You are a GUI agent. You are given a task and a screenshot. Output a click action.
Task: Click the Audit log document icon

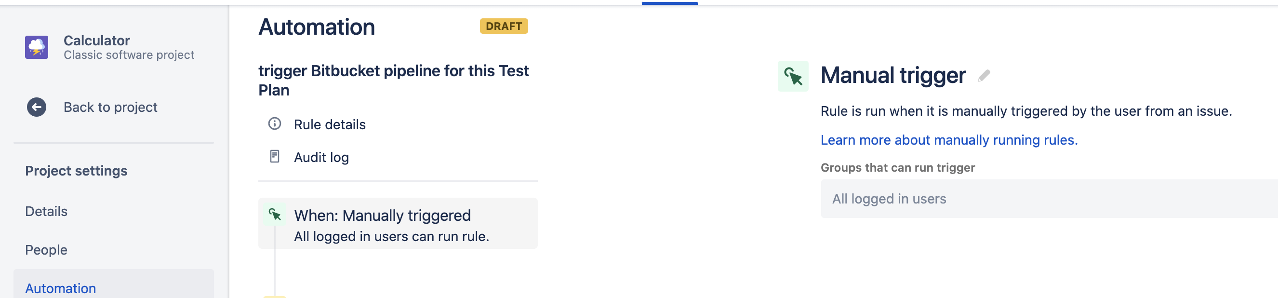click(x=274, y=157)
